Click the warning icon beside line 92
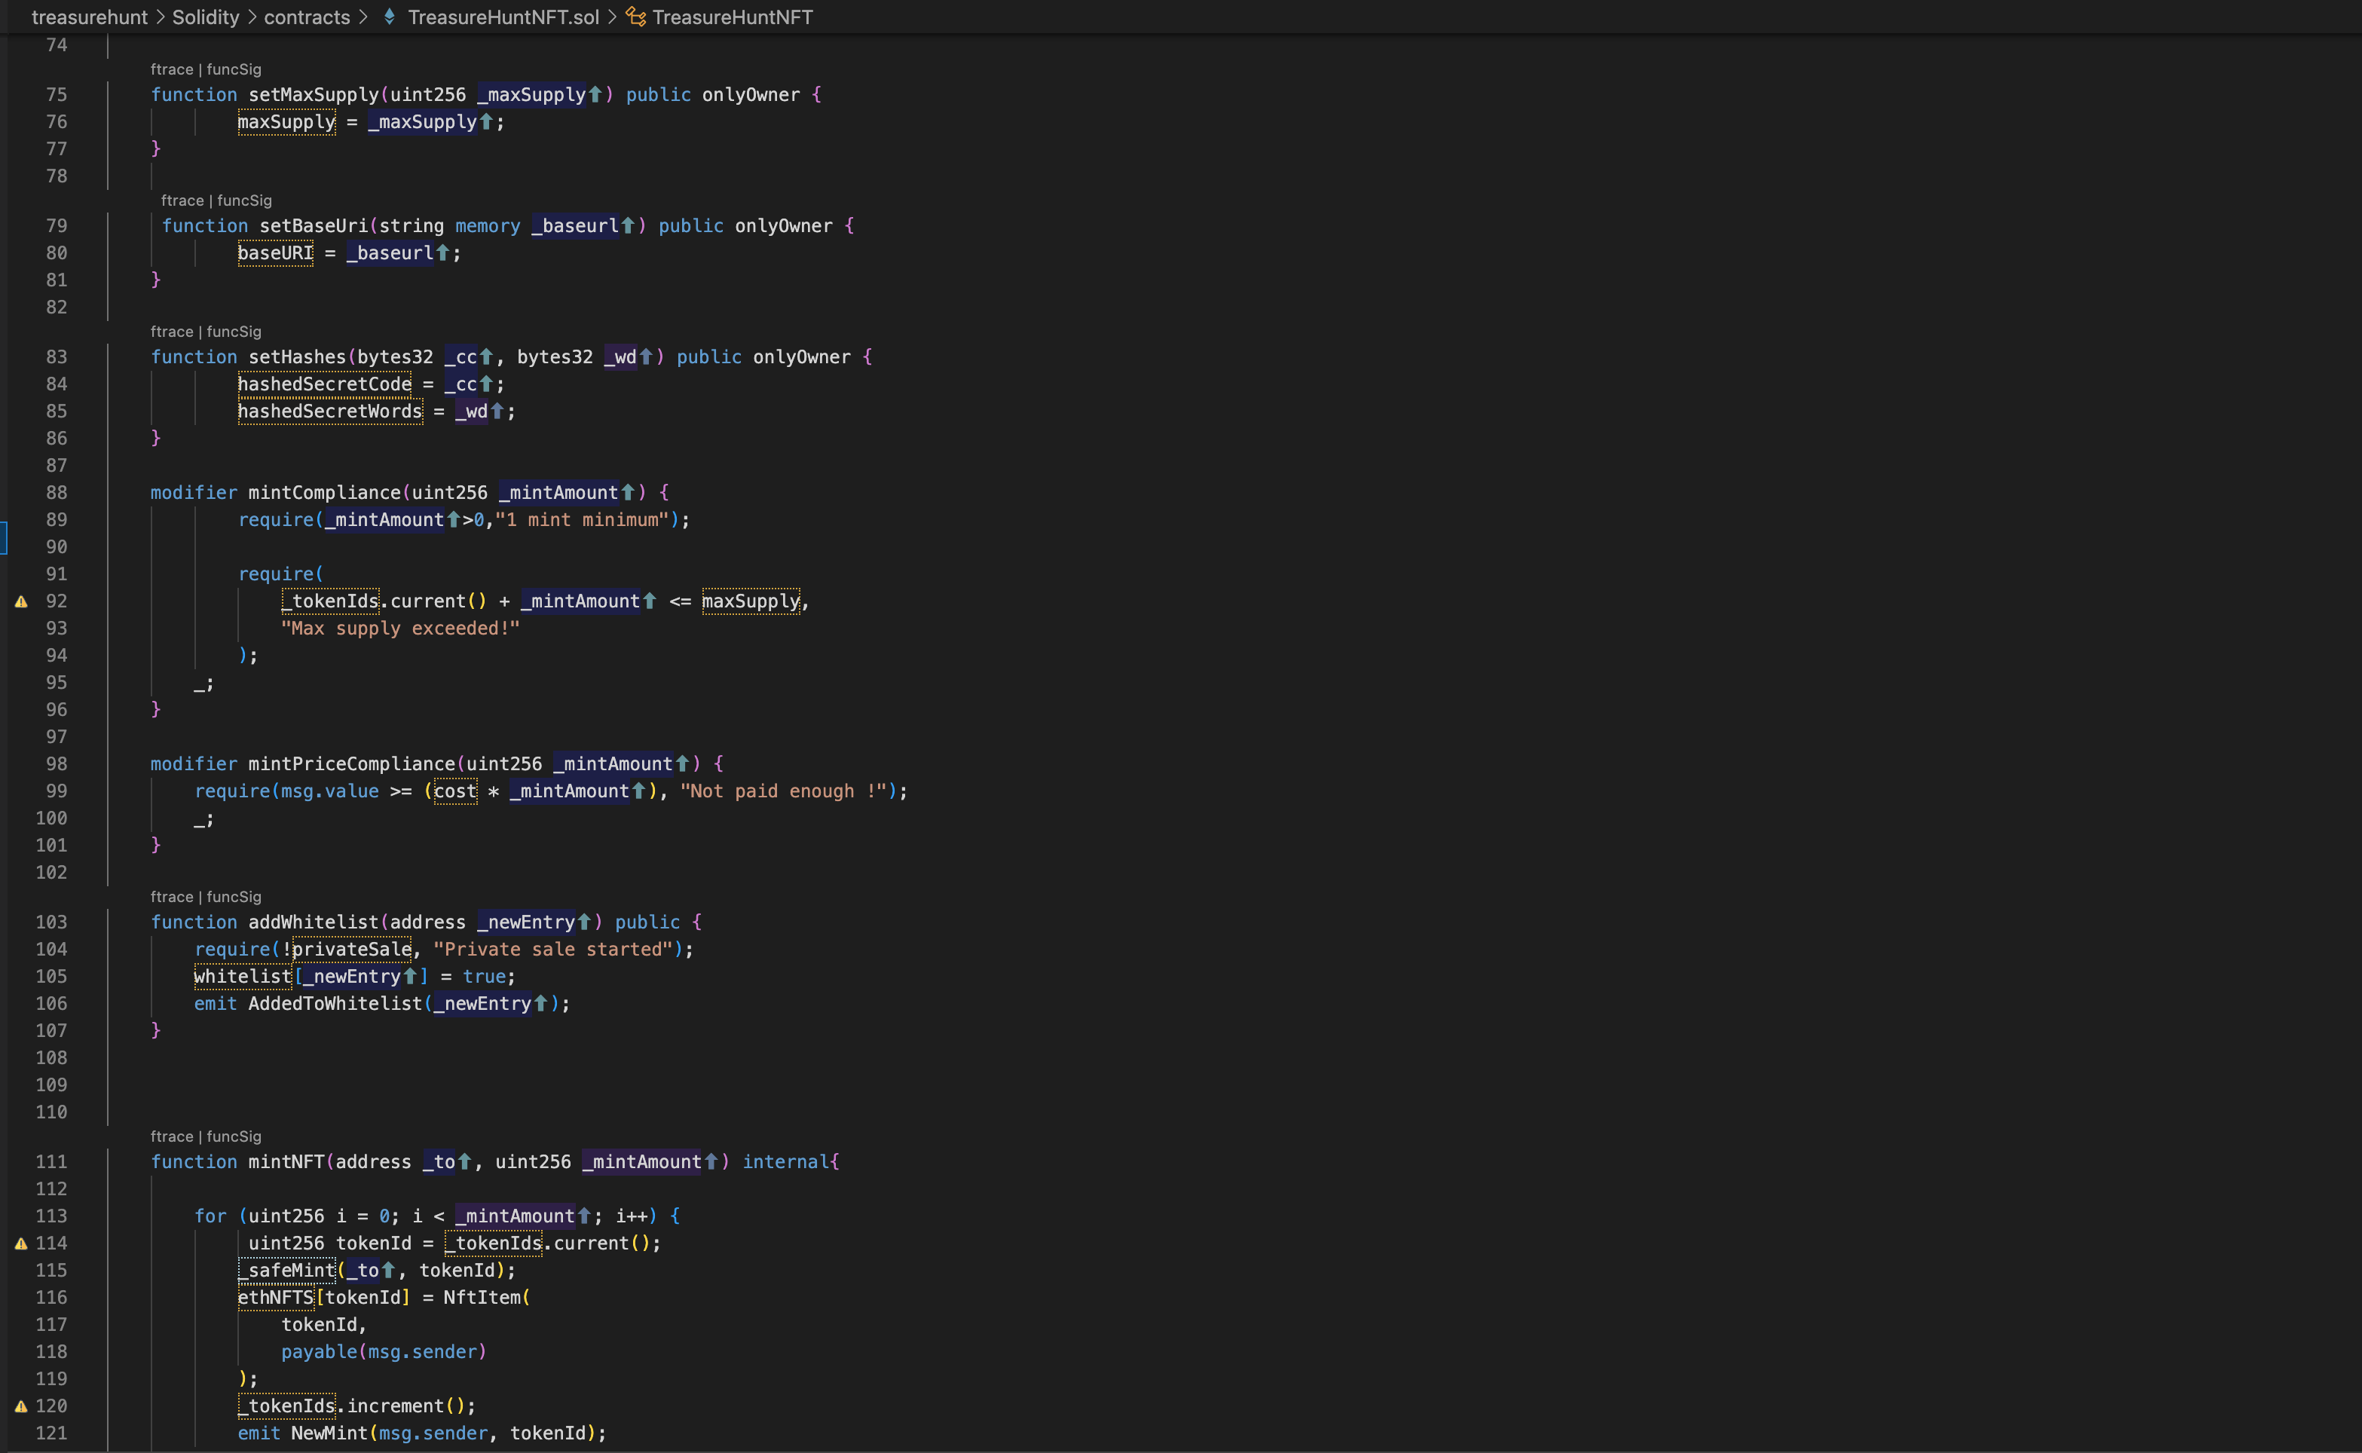The height and width of the screenshot is (1453, 2362). (21, 601)
